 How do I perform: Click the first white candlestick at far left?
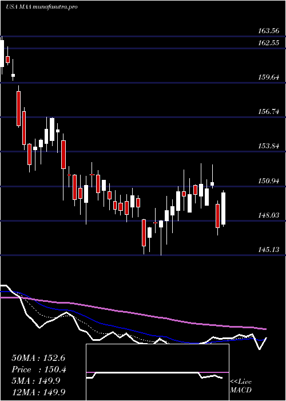[x=2, y=54]
